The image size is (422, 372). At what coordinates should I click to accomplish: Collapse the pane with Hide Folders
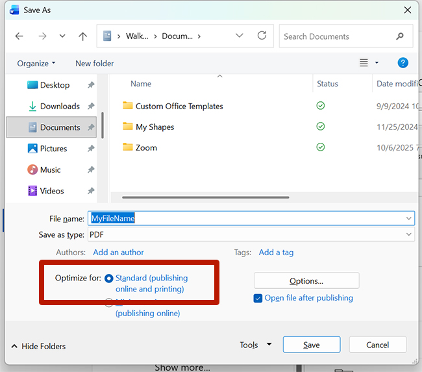point(38,346)
